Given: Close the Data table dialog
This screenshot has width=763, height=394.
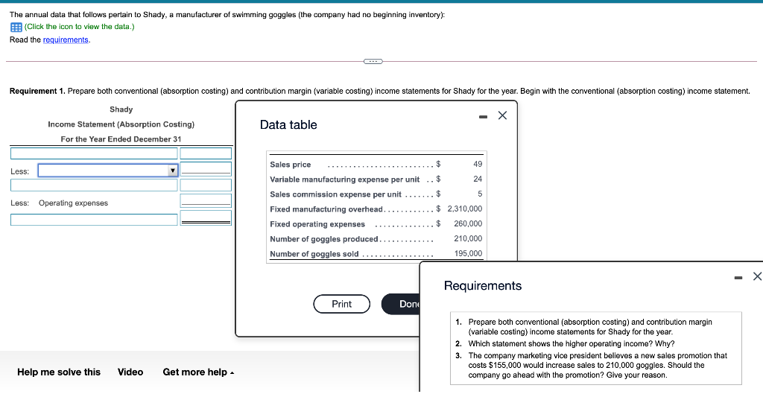Looking at the screenshot, I should 503,115.
